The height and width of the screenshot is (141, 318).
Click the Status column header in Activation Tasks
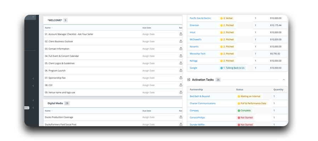(240, 90)
